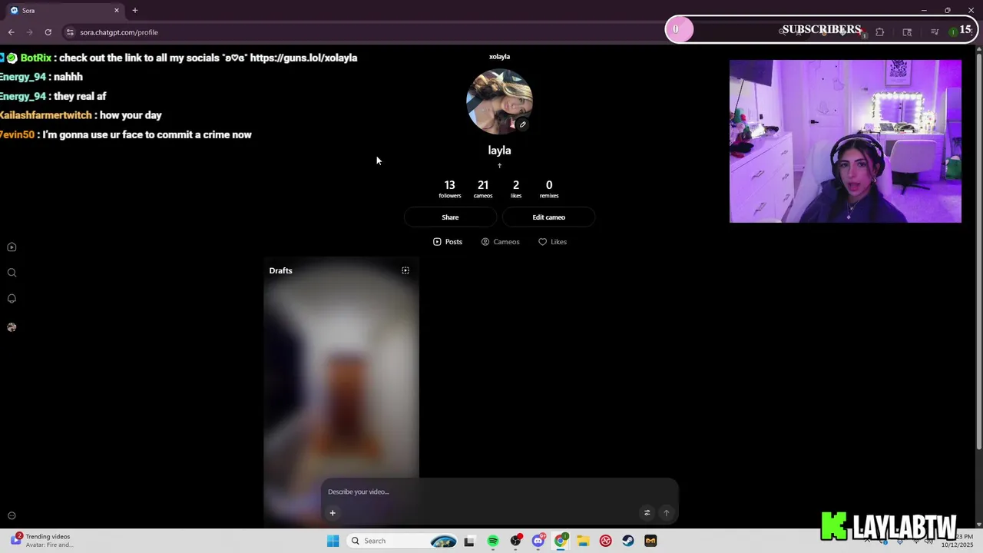983x553 pixels.
Task: Click the layla profile name
Action: [499, 151]
